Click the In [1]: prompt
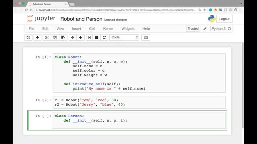This screenshot has width=257, height=144. pos(43,57)
